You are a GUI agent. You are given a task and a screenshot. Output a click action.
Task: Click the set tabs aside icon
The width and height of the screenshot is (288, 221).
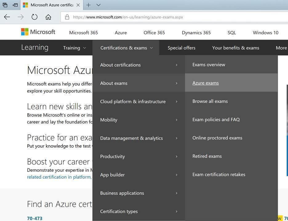coord(15,5)
